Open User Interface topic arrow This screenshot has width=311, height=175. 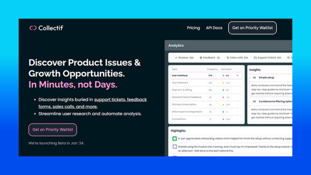point(237,75)
